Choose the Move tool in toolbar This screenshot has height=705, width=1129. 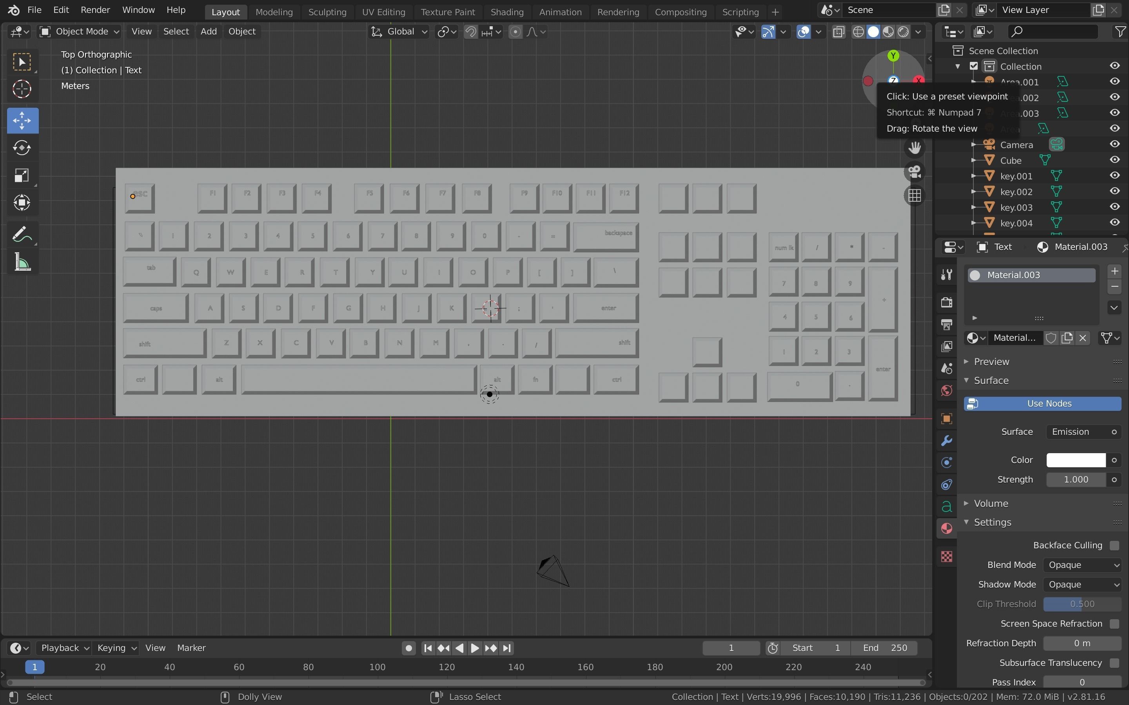coord(22,120)
